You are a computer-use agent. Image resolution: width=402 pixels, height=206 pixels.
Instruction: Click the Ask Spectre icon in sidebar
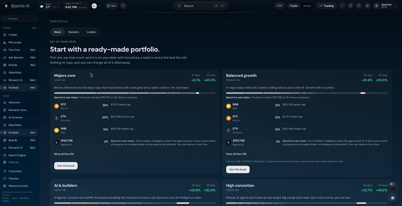tap(5, 57)
